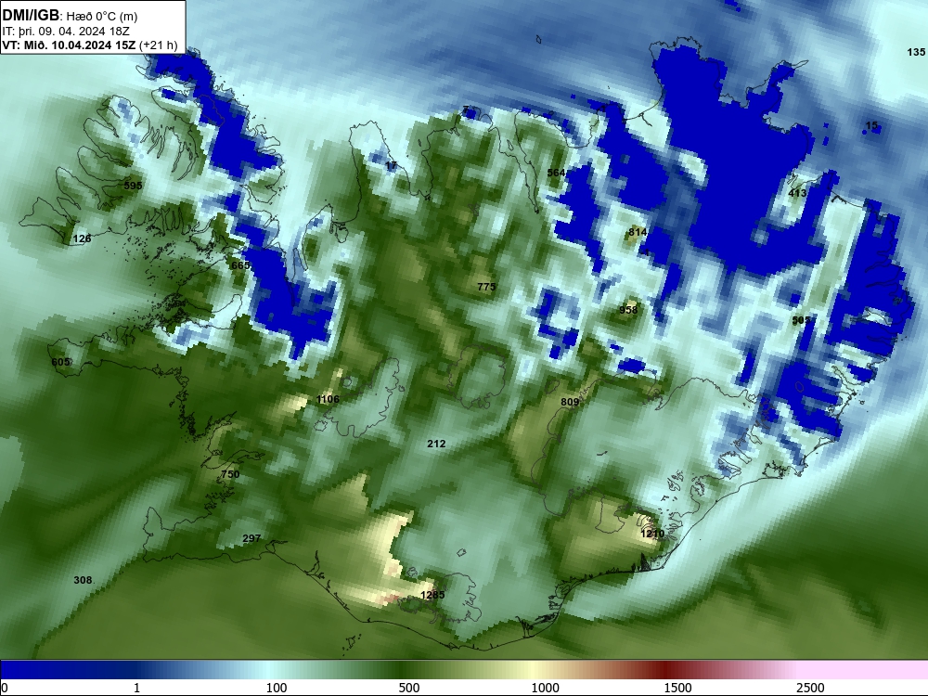Viewport: 928px width, 696px height.
Task: Select the legend tick label 2500
Action: (x=810, y=688)
